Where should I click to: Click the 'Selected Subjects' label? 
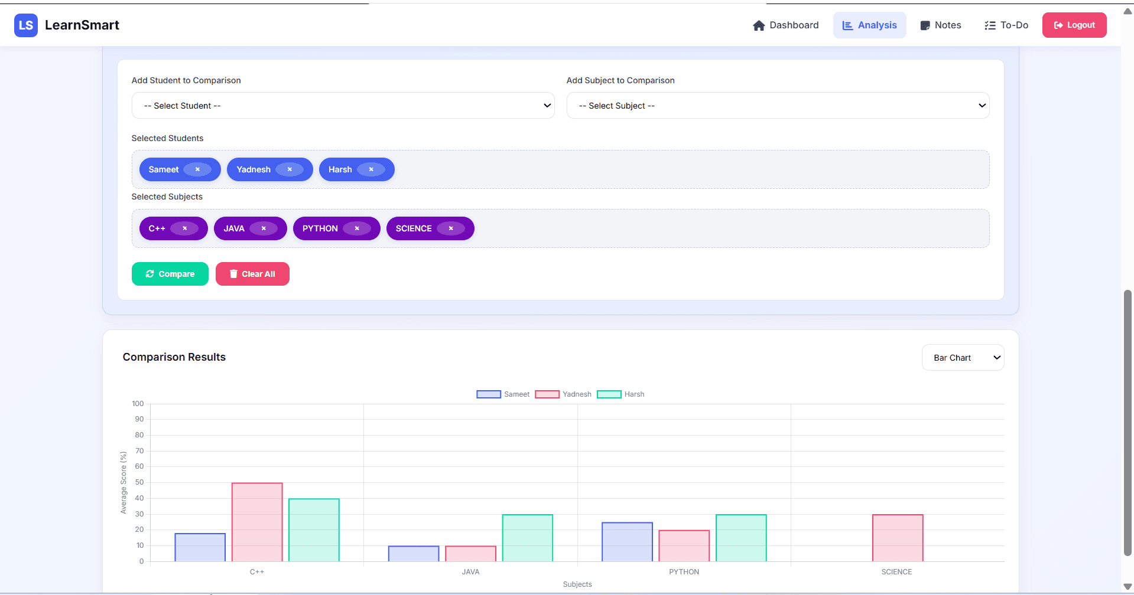167,197
